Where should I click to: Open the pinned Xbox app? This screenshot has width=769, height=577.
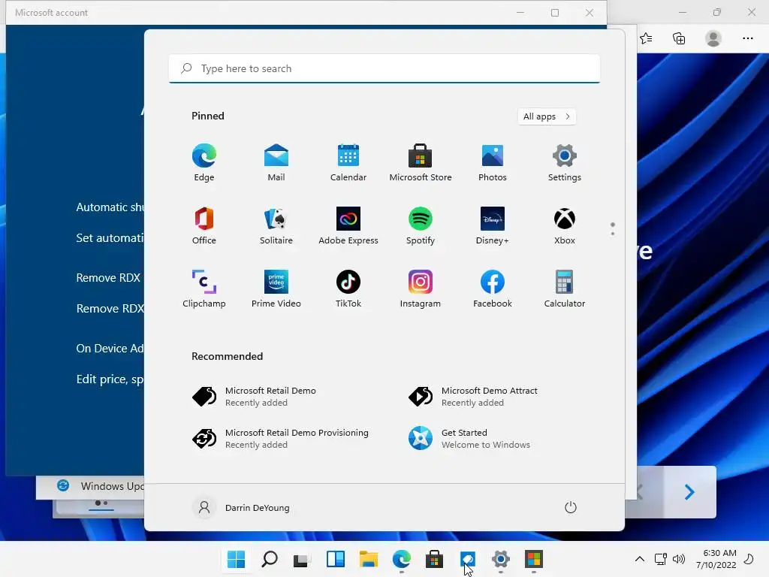pos(565,225)
